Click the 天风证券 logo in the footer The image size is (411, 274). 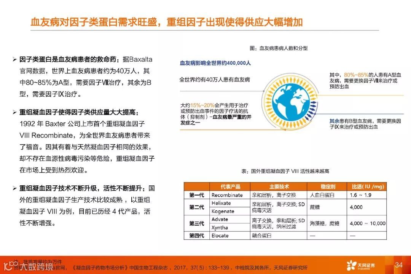tap(361, 265)
